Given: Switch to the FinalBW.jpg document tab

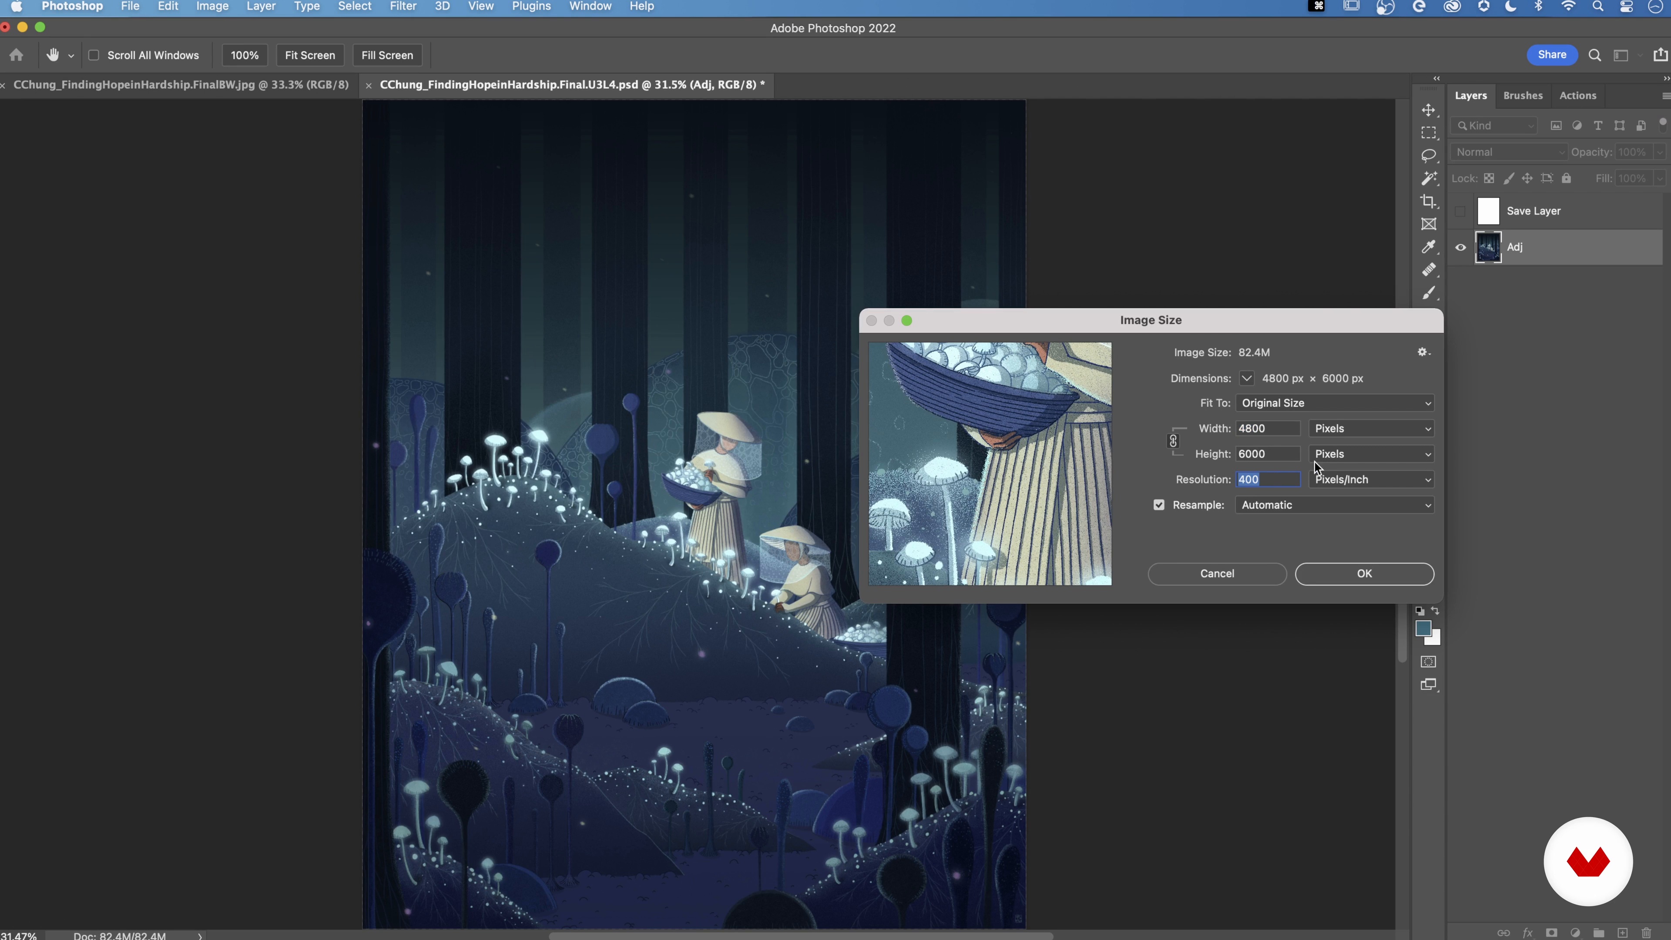Looking at the screenshot, I should (x=181, y=85).
